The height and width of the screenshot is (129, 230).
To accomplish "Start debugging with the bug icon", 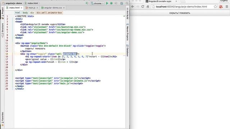I will [x=111, y=3].
